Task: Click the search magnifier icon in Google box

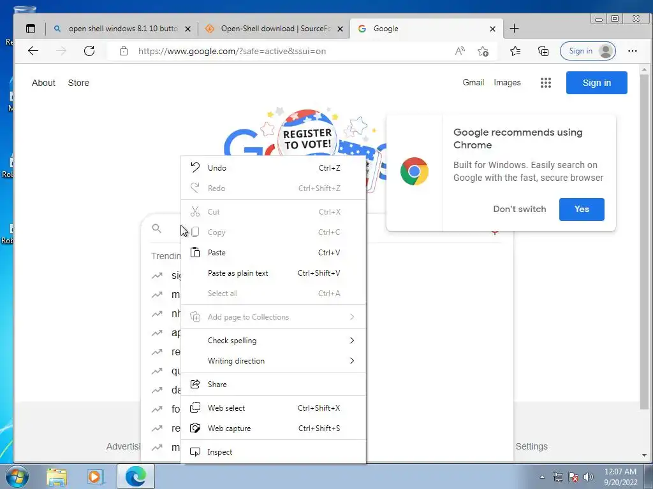Action: tap(157, 229)
